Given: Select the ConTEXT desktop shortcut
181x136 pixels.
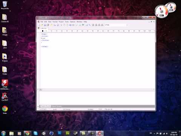Looking at the screenshot, I should click(5, 97).
